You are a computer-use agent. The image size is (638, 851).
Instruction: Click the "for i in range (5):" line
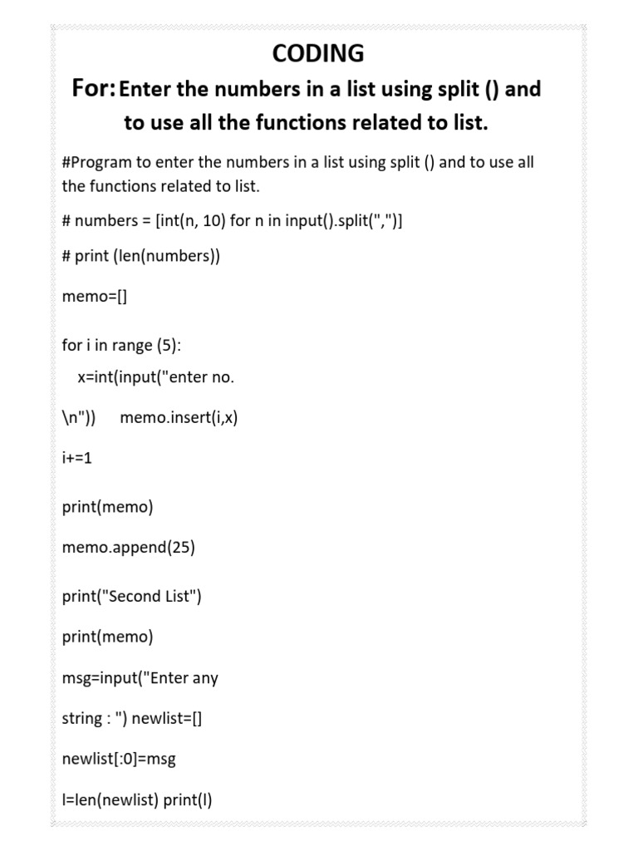(121, 345)
